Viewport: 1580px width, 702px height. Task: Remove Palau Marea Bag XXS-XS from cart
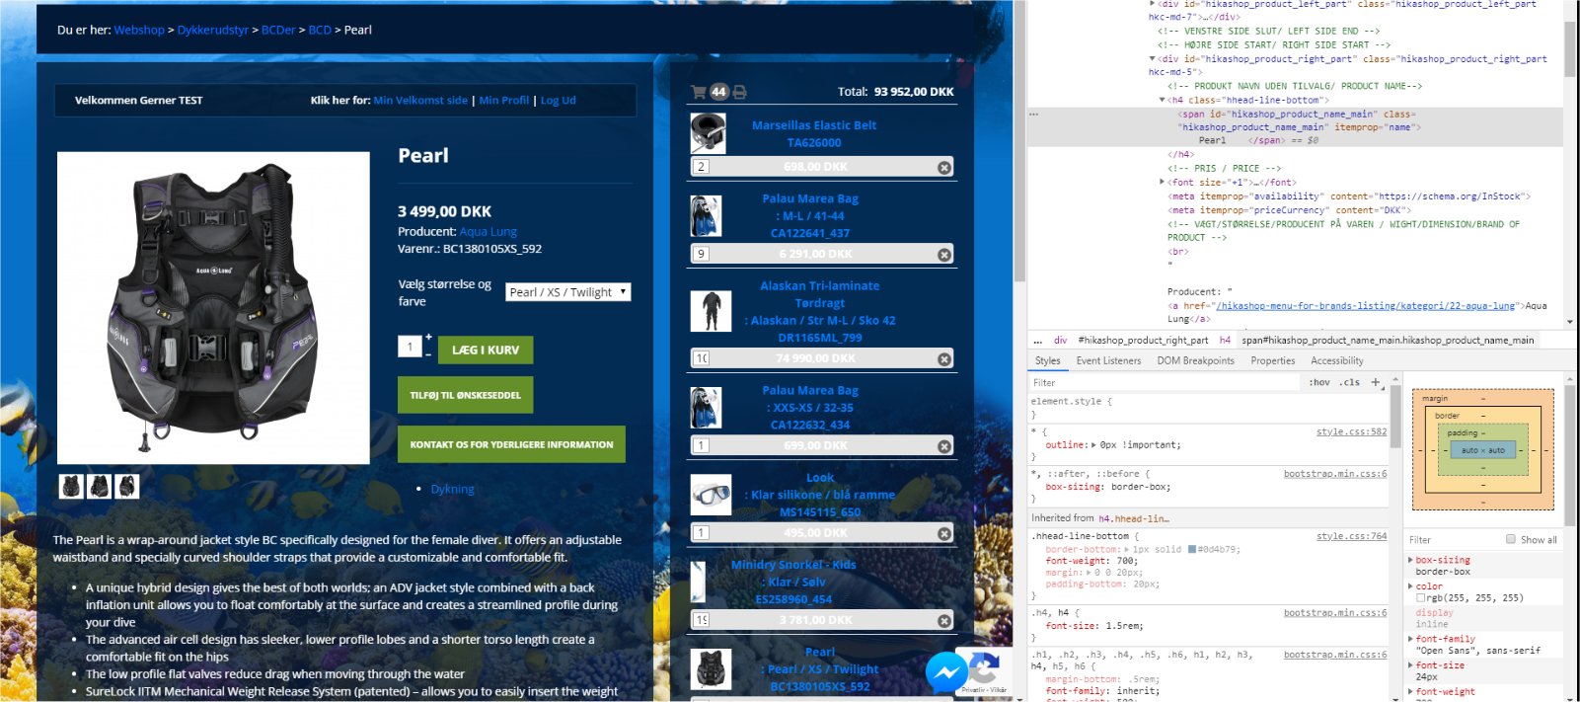tap(944, 446)
